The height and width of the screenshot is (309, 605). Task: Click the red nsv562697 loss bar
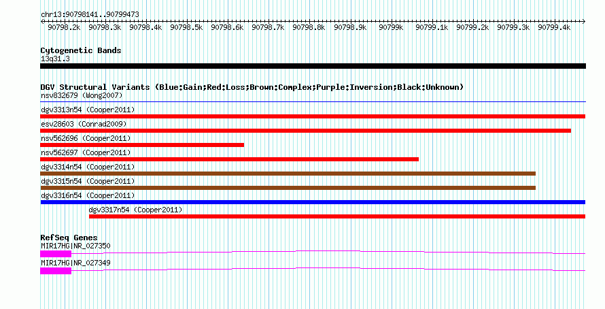click(x=229, y=159)
